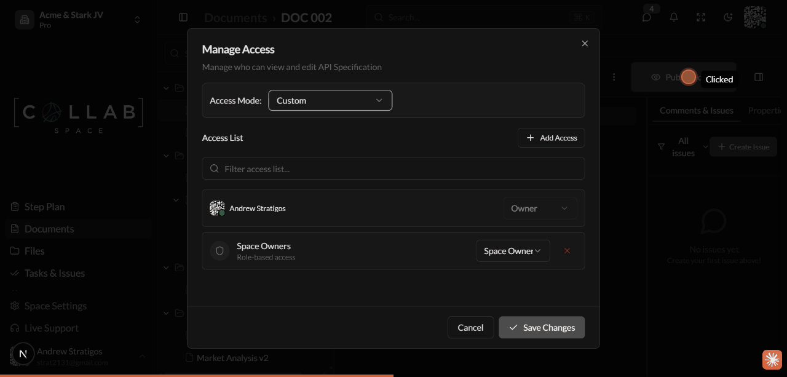Image resolution: width=787 pixels, height=377 pixels.
Task: Toggle dark mode with the moon icon
Action: click(x=728, y=17)
